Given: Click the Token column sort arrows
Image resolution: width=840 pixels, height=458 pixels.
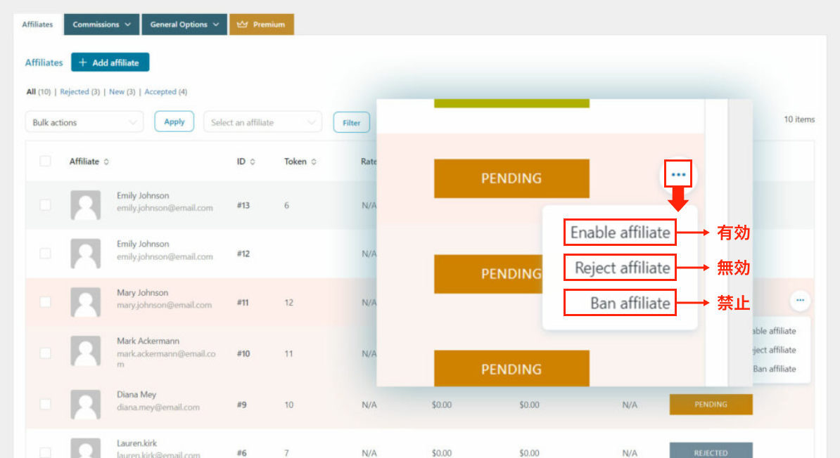Looking at the screenshot, I should [x=314, y=162].
